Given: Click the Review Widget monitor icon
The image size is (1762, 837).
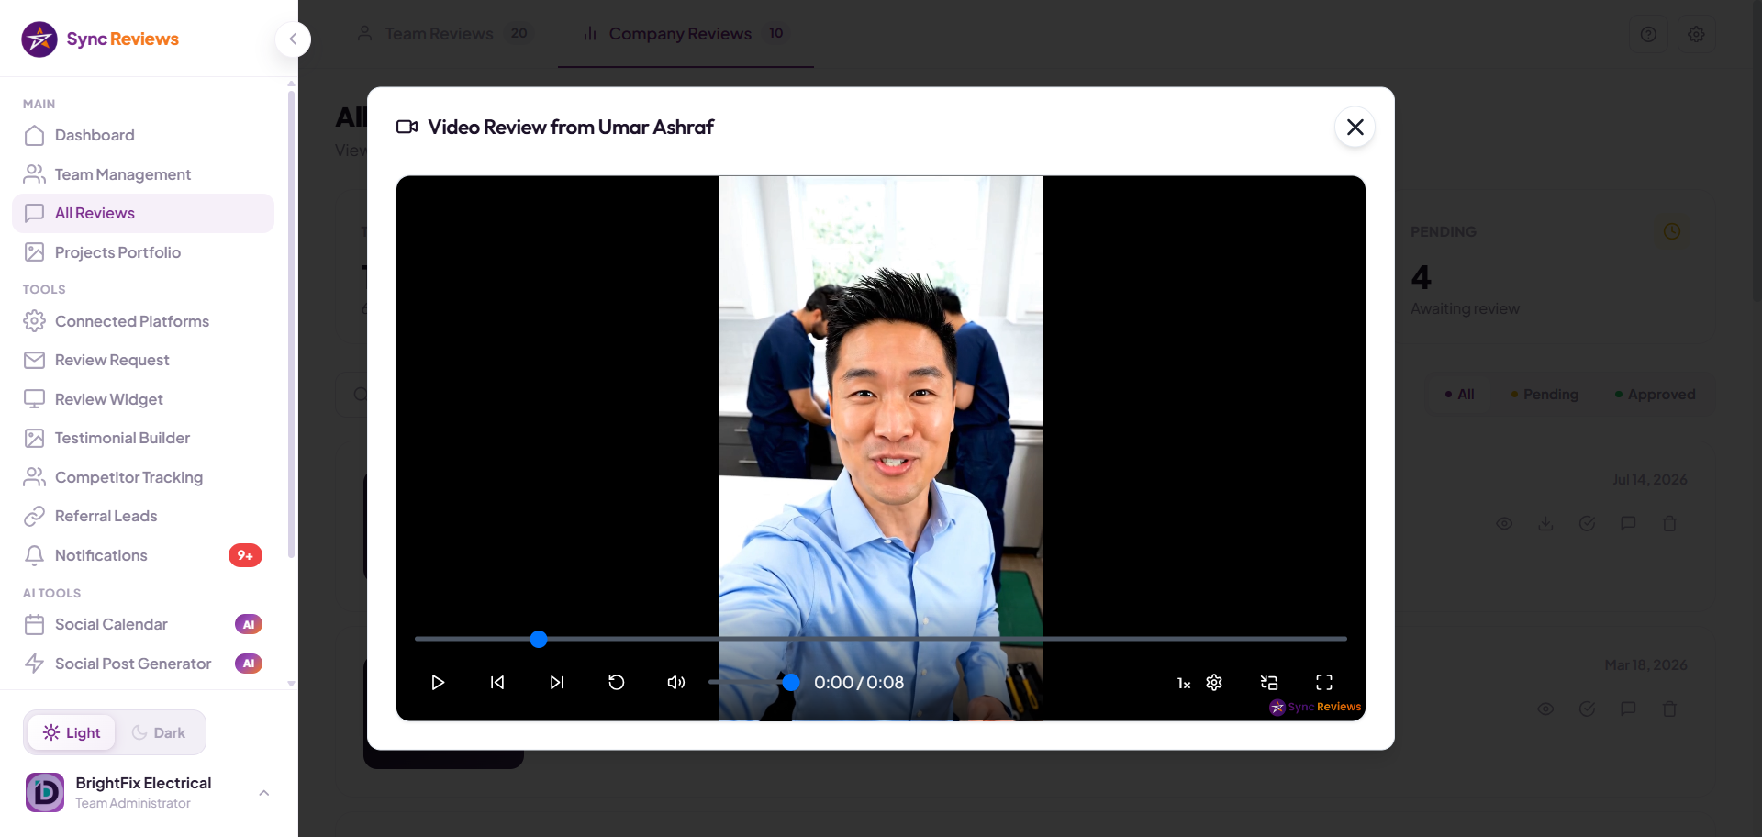Looking at the screenshot, I should click(x=34, y=399).
